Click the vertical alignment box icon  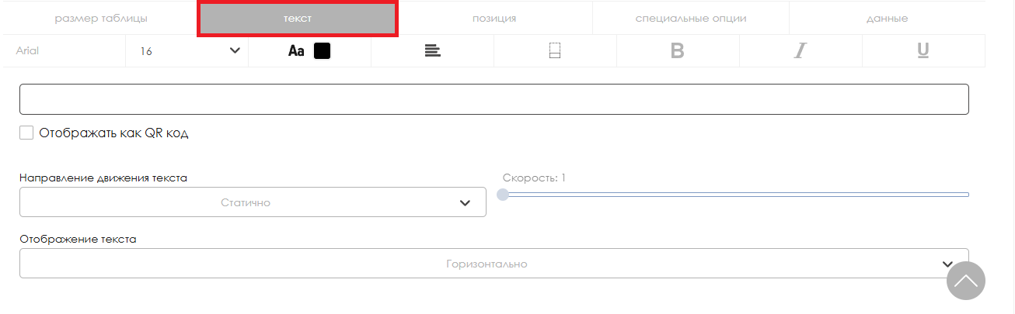[x=555, y=51]
